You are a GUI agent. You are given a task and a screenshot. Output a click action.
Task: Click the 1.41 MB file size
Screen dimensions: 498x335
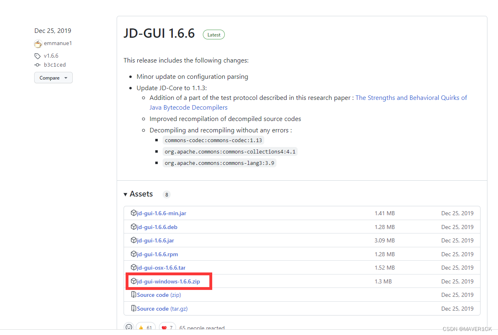[385, 213]
